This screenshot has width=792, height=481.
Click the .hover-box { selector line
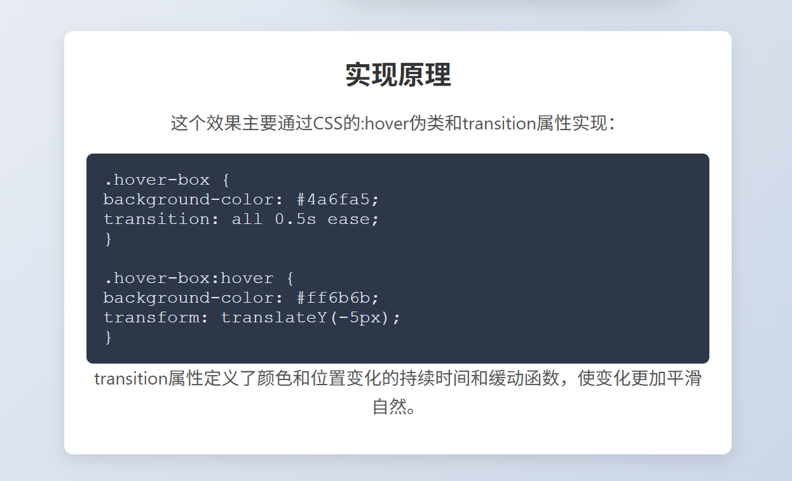[167, 180]
